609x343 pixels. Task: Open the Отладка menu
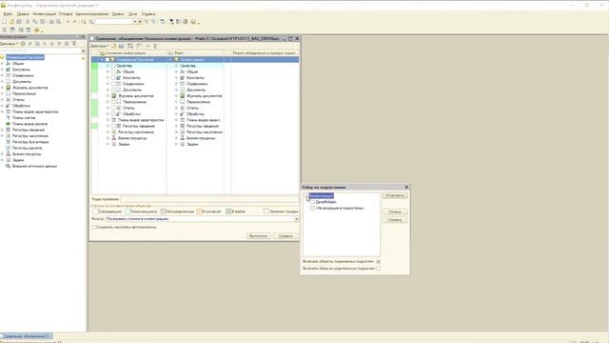[x=66, y=14]
